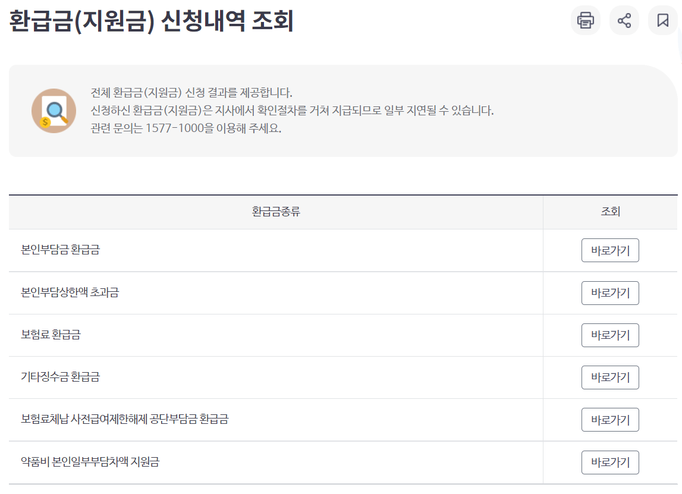Image resolution: width=682 pixels, height=494 pixels.
Task: Click the share icon in the header
Action: pyautogui.click(x=624, y=20)
